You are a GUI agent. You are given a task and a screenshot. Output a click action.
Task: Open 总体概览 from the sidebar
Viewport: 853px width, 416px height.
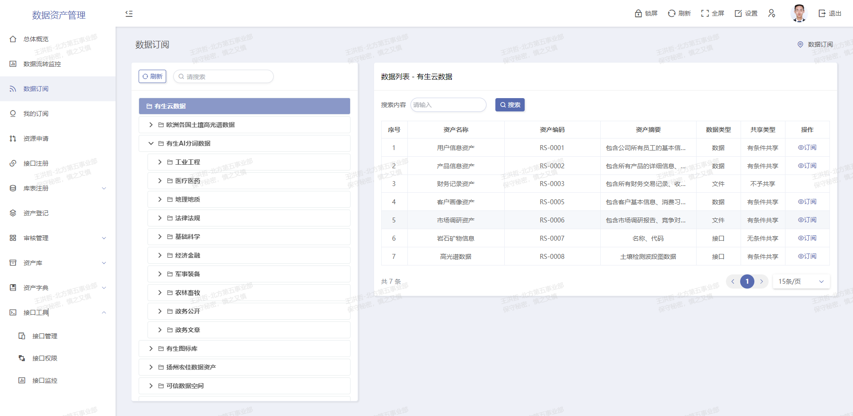36,39
